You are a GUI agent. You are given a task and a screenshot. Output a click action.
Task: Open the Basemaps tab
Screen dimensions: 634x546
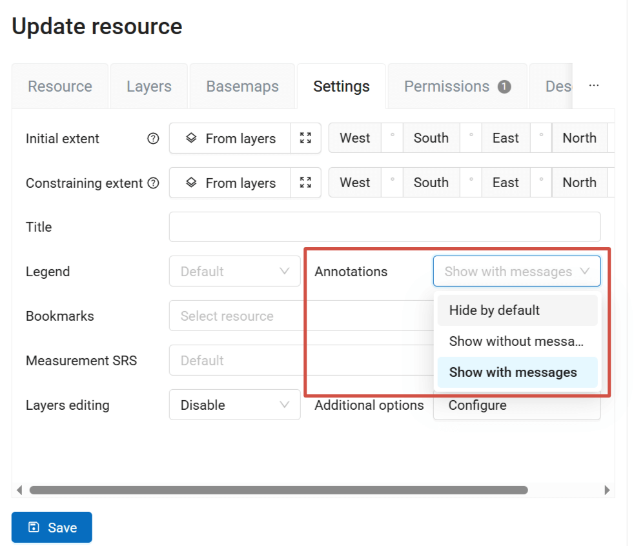242,86
